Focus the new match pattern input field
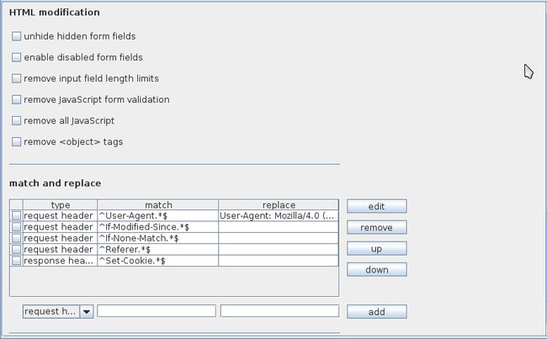 pyautogui.click(x=157, y=311)
